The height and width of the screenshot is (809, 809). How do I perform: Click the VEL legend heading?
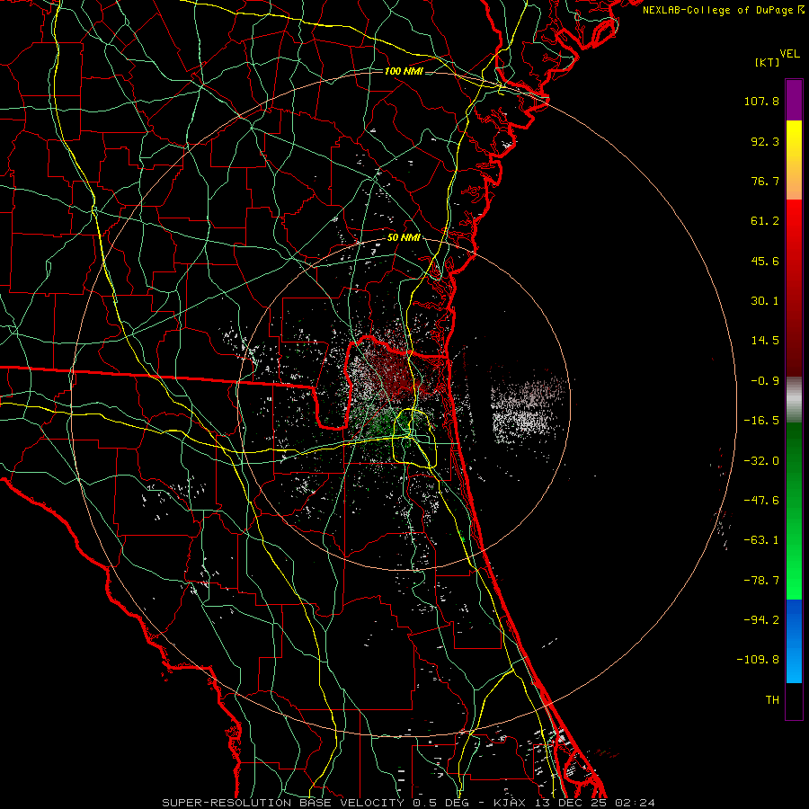[789, 54]
